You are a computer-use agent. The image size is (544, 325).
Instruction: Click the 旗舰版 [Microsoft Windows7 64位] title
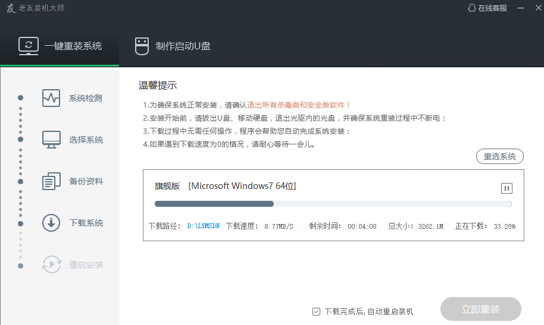pyautogui.click(x=225, y=186)
